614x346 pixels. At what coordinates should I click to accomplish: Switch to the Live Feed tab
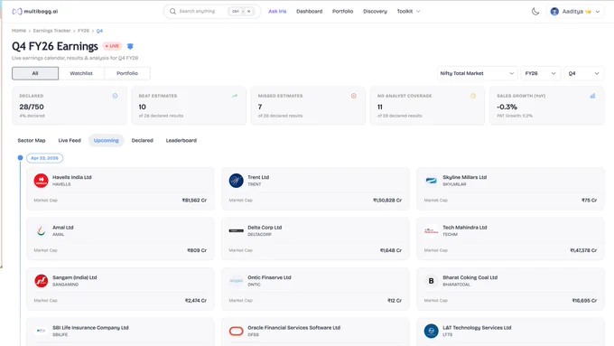tap(70, 140)
